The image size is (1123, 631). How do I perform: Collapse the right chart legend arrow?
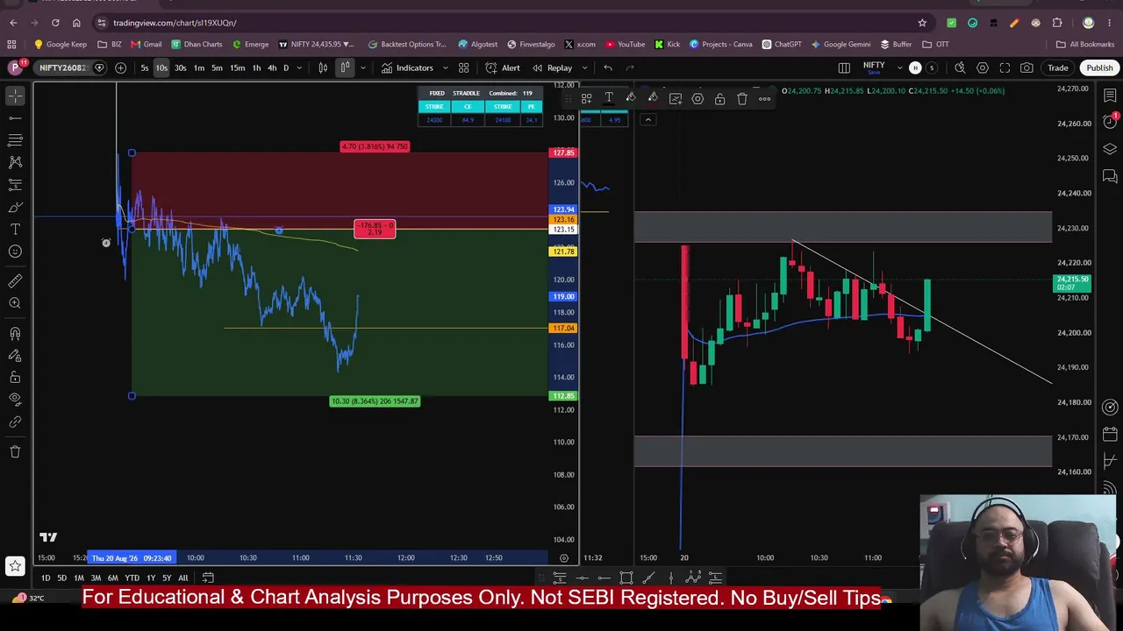coord(647,119)
